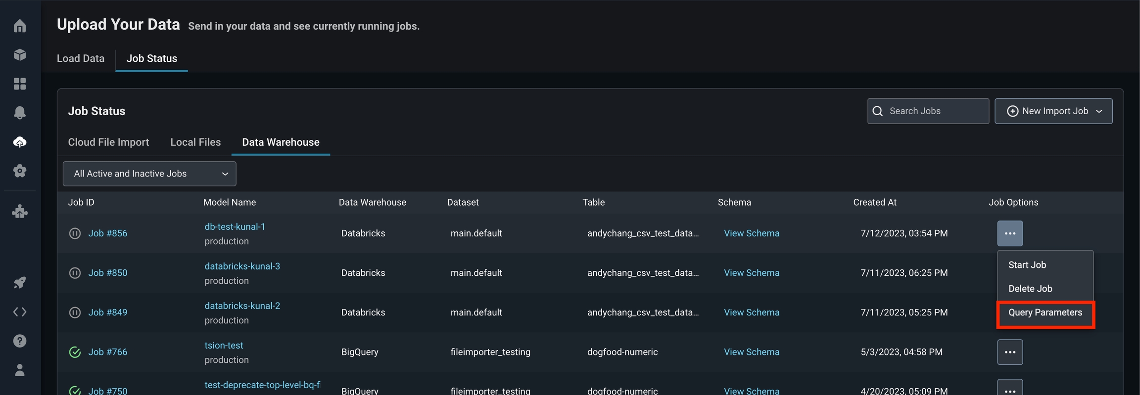Click View Schema link for Job #849
Image resolution: width=1140 pixels, height=395 pixels.
752,312
